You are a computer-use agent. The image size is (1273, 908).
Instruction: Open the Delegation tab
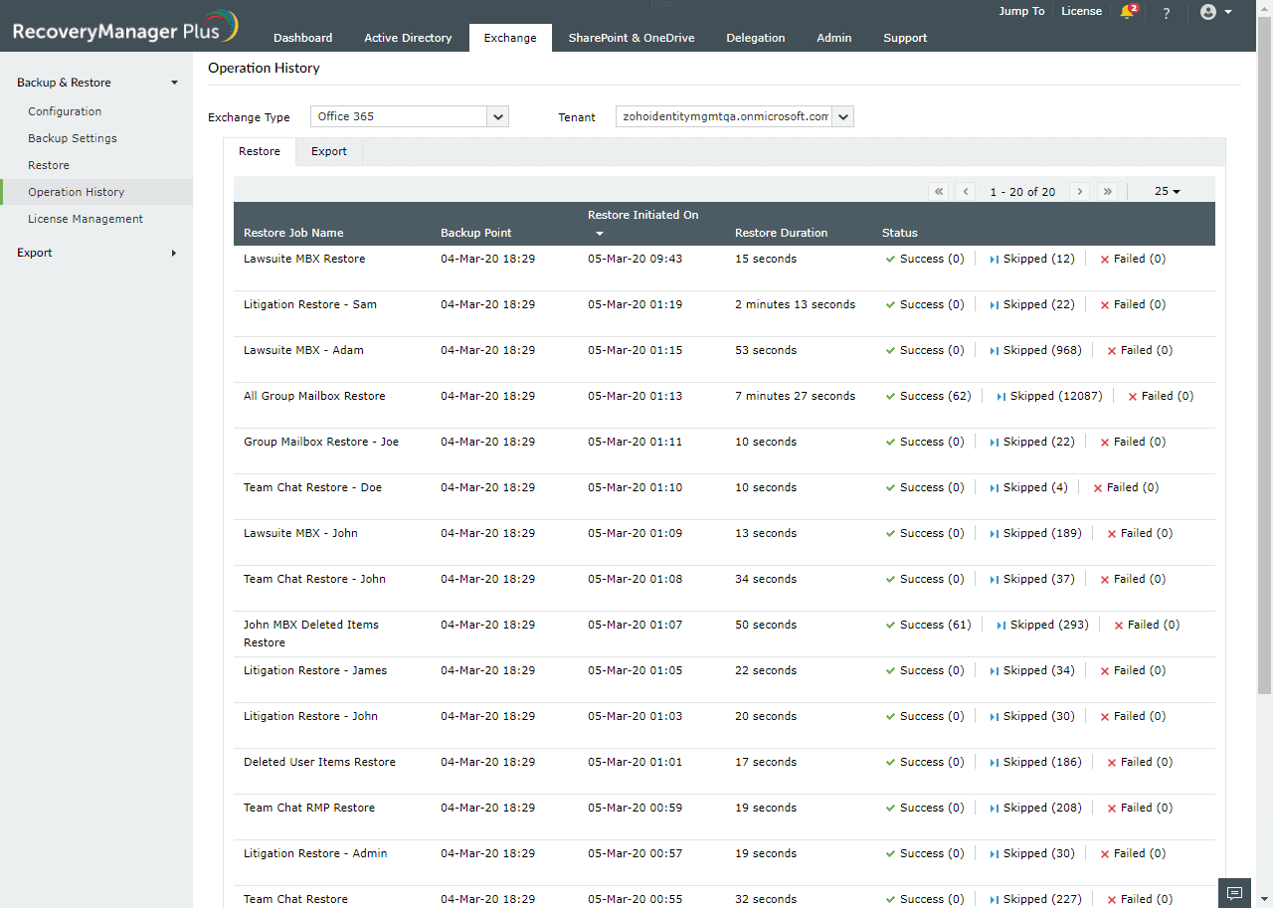[756, 38]
